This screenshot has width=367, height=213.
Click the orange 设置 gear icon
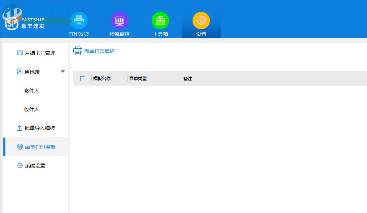click(201, 21)
